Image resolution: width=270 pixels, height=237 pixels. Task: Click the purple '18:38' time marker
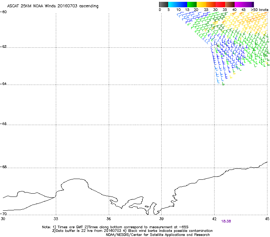[226, 221]
